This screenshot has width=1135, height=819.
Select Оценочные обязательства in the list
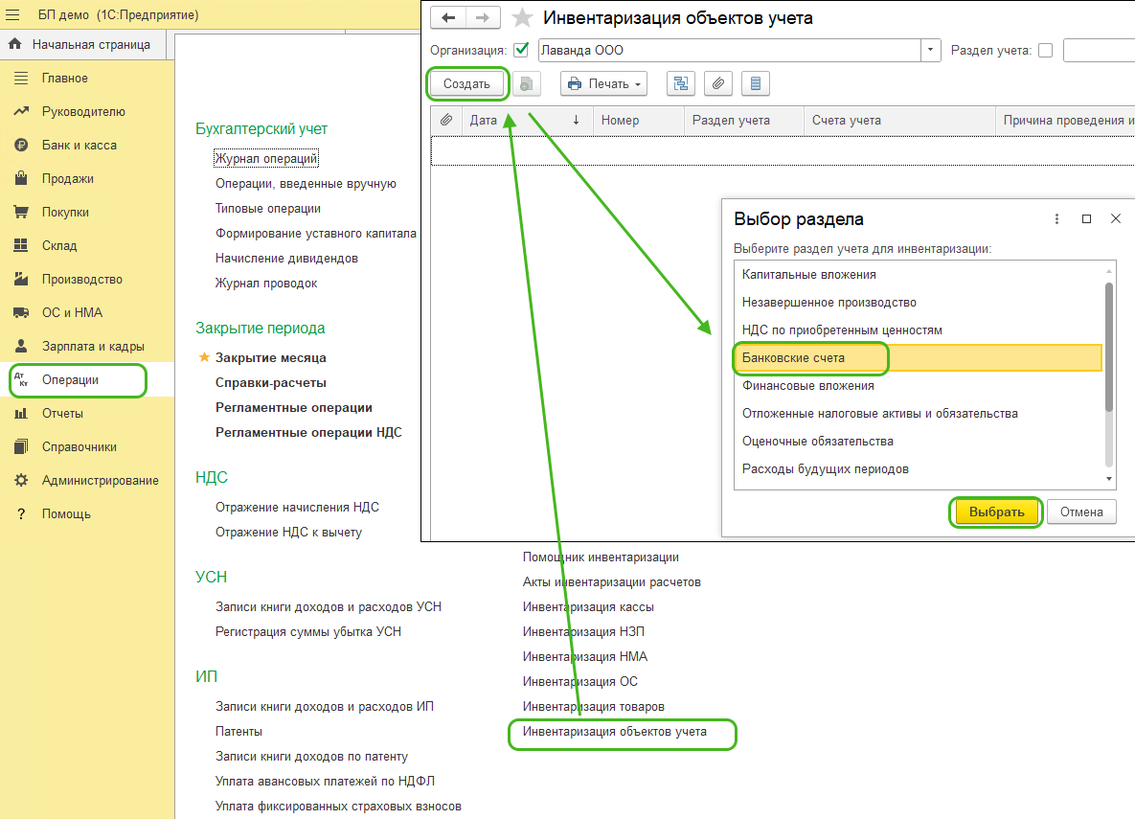point(919,441)
